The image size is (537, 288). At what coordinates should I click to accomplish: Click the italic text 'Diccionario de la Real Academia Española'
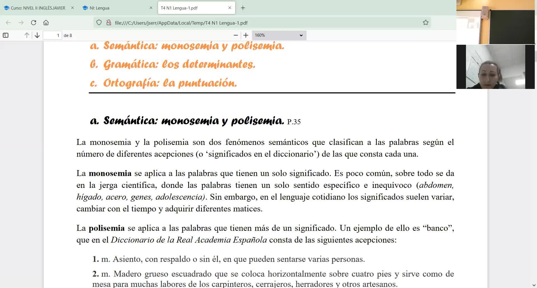[189, 240]
